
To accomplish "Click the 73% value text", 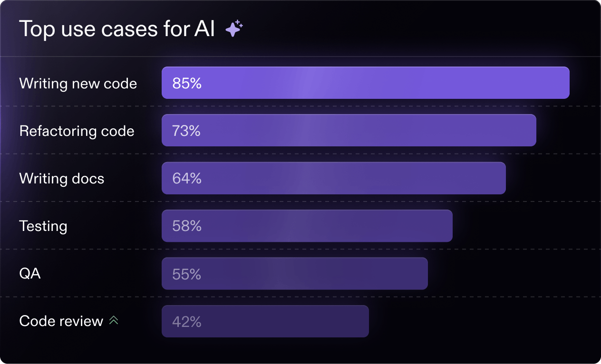I will 186,131.
